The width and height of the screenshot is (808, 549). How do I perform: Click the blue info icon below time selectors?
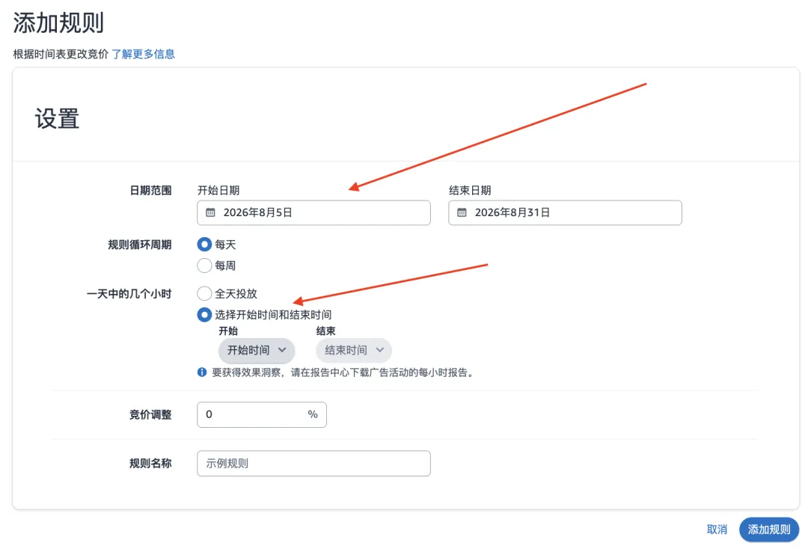pyautogui.click(x=202, y=372)
